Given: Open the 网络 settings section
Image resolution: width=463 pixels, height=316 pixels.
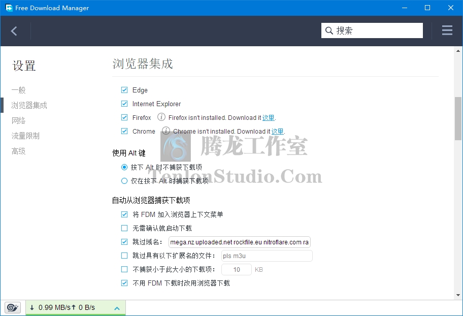Looking at the screenshot, I should coord(19,120).
